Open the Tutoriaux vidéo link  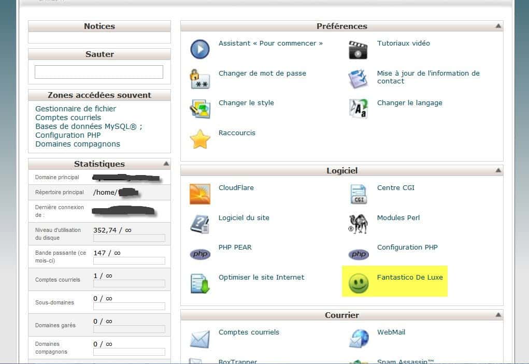(x=404, y=43)
